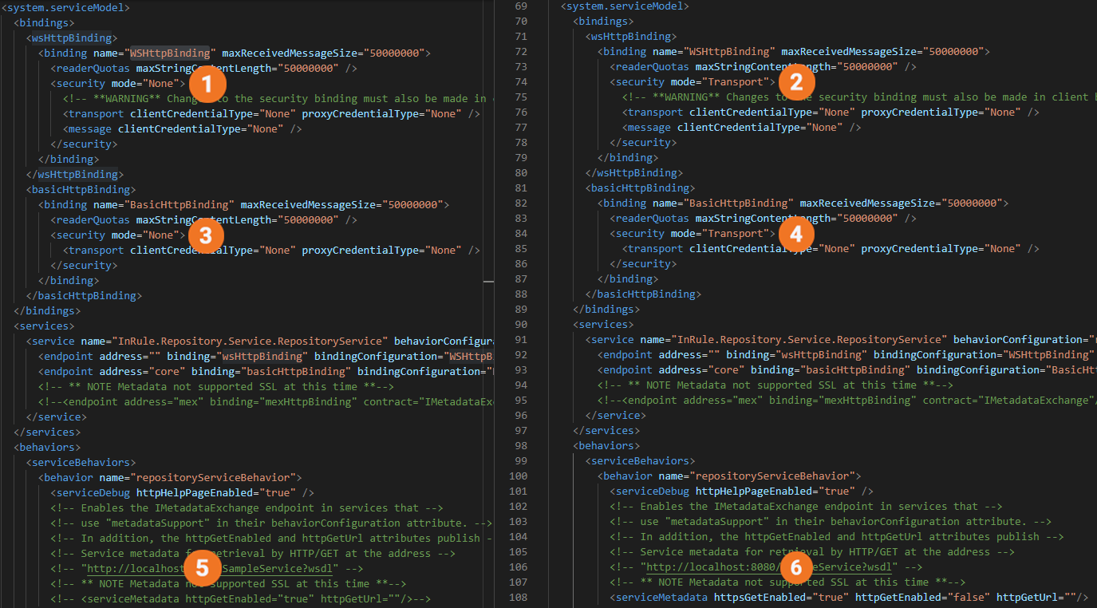Click the orange marker numbered 5
Screen dimensions: 1097x608
[x=203, y=568]
